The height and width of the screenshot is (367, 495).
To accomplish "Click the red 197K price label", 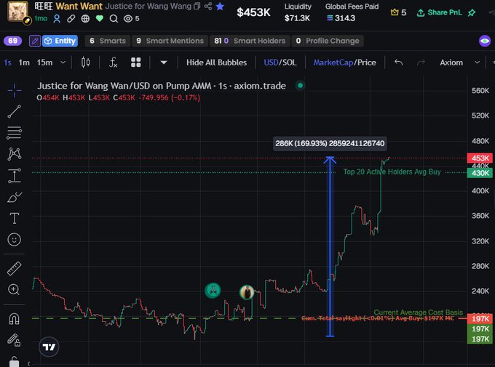I will 480,319.
